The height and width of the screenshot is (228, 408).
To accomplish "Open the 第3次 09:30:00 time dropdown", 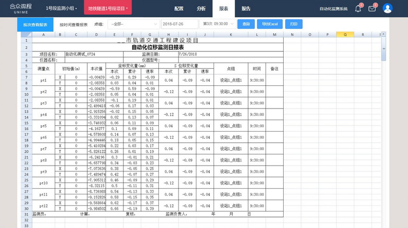I will point(218,24).
